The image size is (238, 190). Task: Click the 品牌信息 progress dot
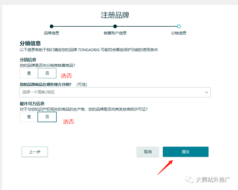(51, 26)
